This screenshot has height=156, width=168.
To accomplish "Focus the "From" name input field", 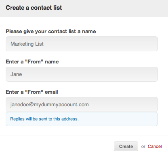I will pyautogui.click(x=82, y=74).
